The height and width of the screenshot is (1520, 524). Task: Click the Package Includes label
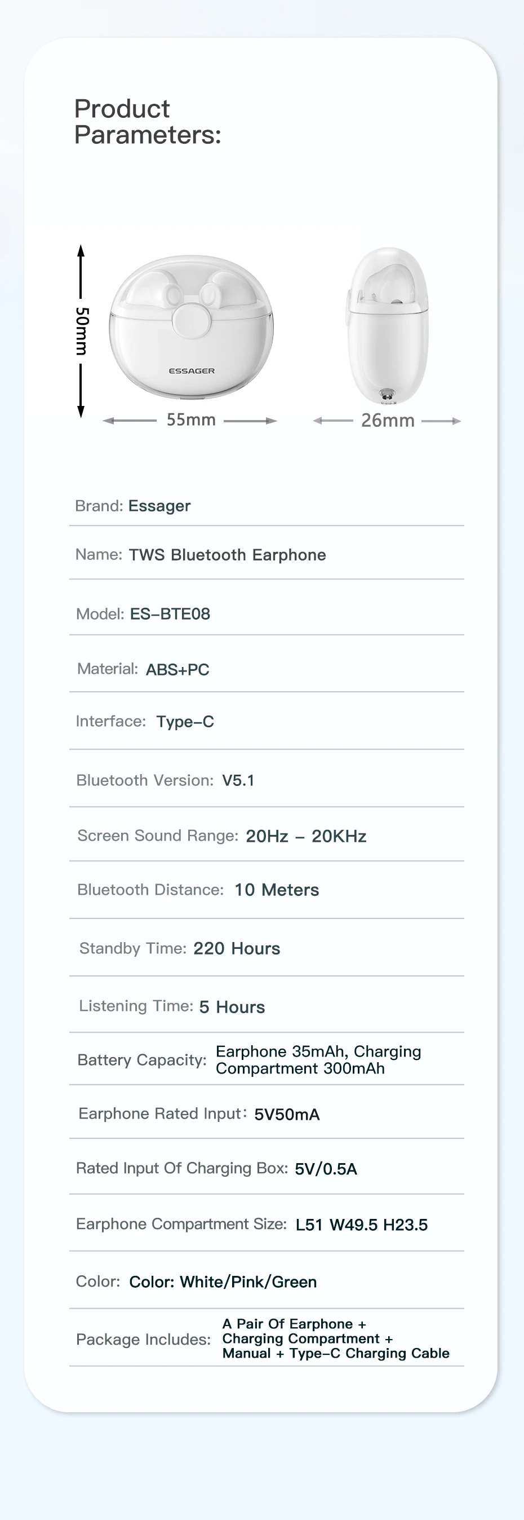(143, 1340)
